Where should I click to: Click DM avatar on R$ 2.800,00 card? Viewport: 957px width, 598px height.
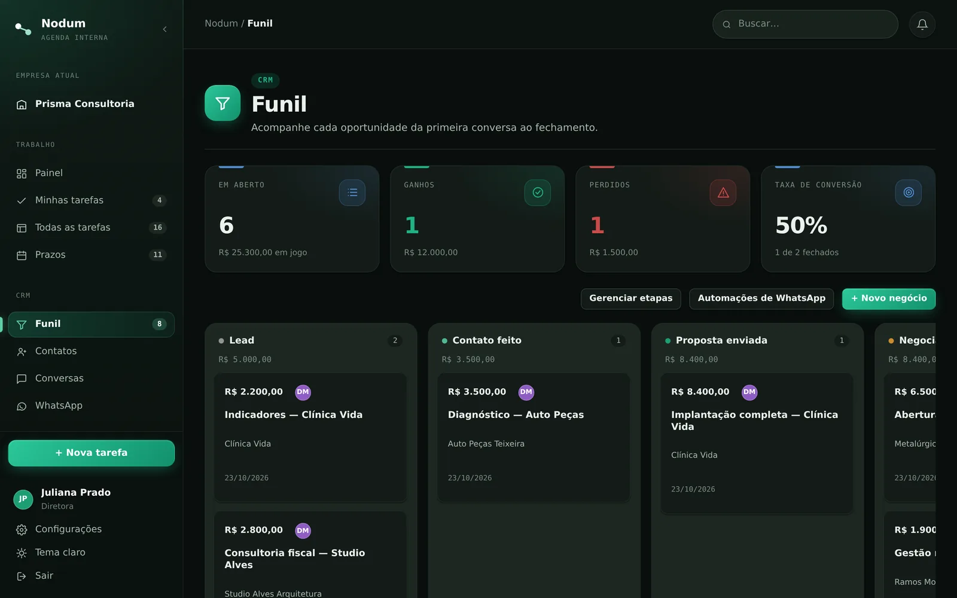(303, 530)
